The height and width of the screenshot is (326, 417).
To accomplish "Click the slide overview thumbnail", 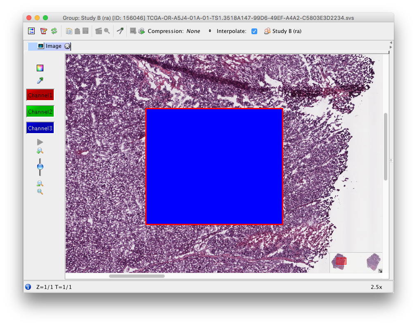I will (x=356, y=261).
